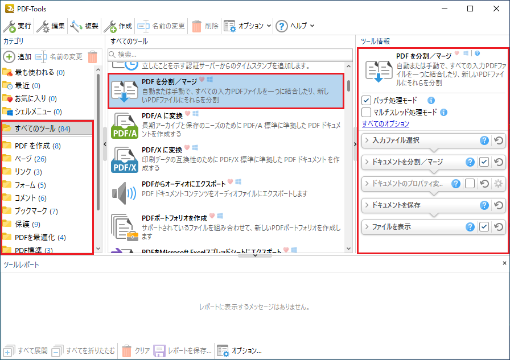The image size is (510, 360).
Task: Toggle favorite heart on PDF/X に変換
Action: pos(187,148)
